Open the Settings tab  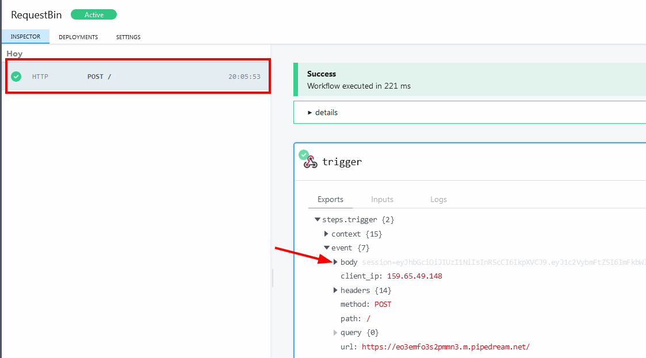point(128,37)
